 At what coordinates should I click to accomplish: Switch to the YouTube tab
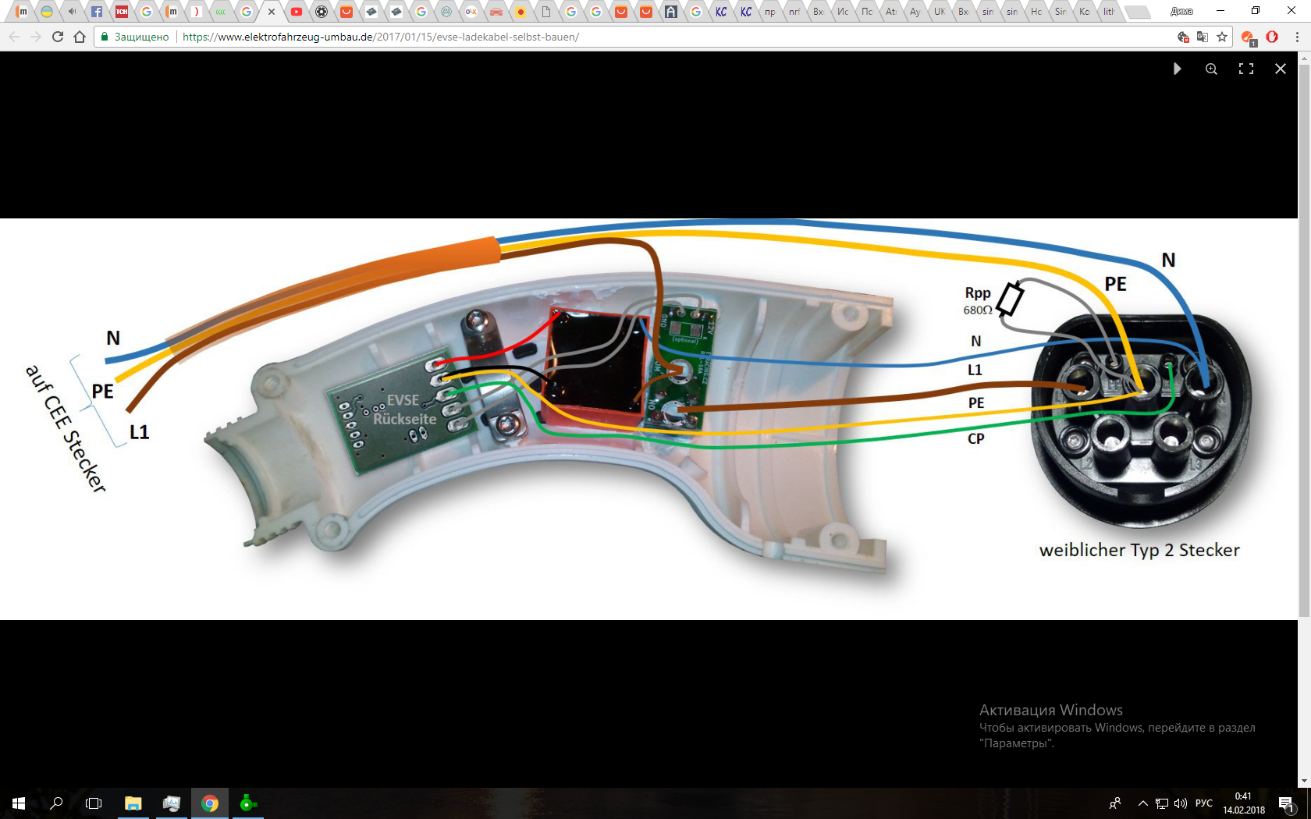pos(297,12)
